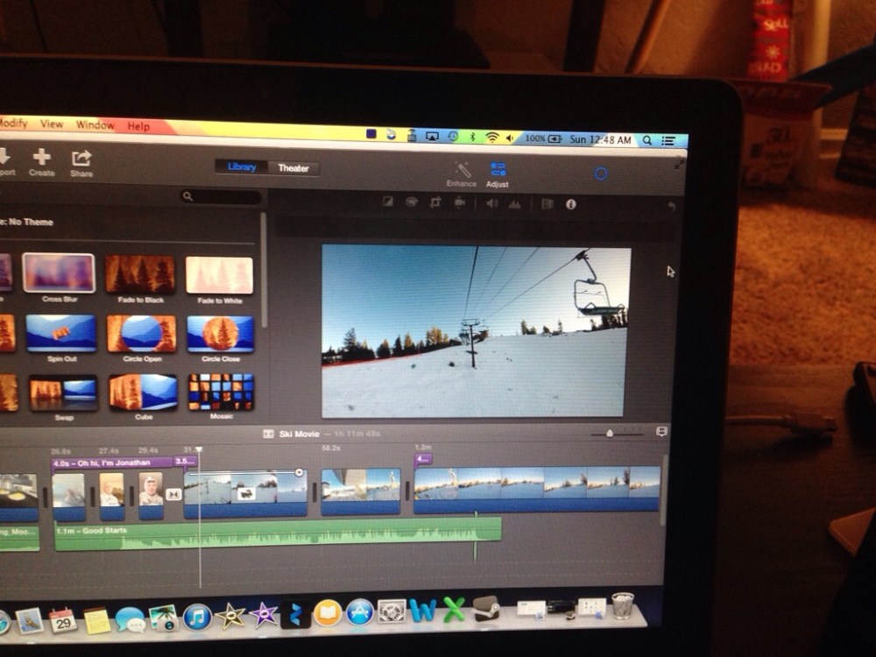
Task: Click the Share button
Action: (81, 162)
